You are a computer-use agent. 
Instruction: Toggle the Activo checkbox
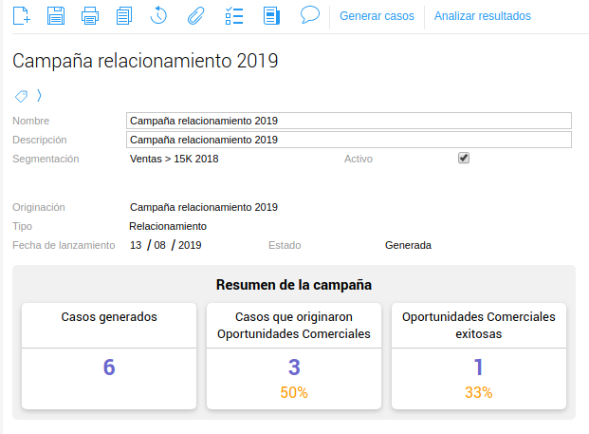tap(464, 159)
